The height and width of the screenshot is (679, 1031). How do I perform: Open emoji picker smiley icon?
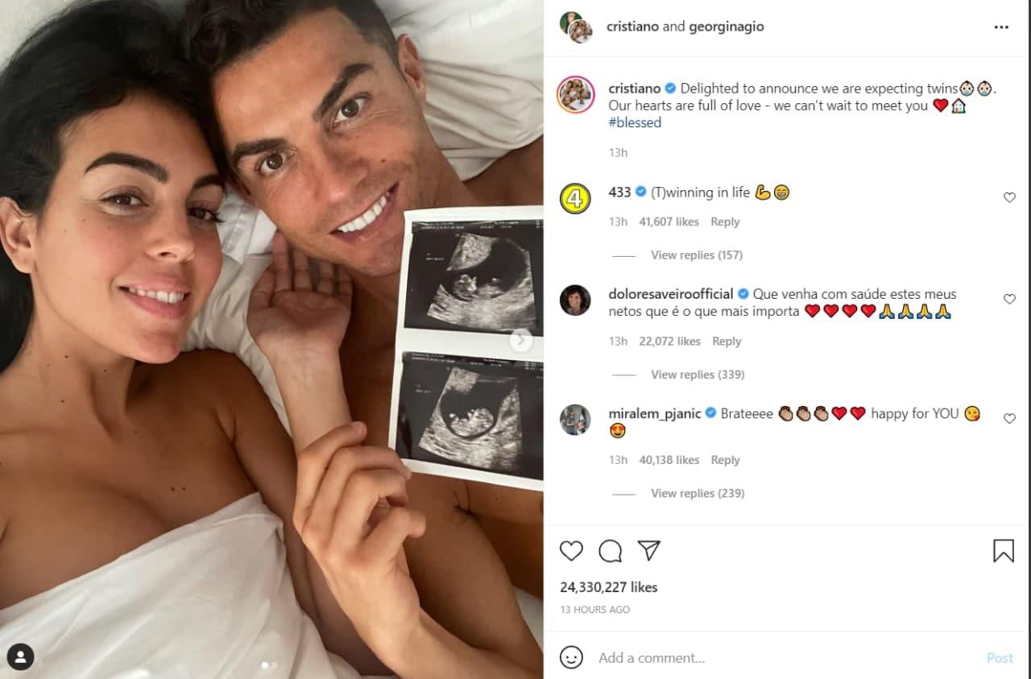tap(571, 657)
